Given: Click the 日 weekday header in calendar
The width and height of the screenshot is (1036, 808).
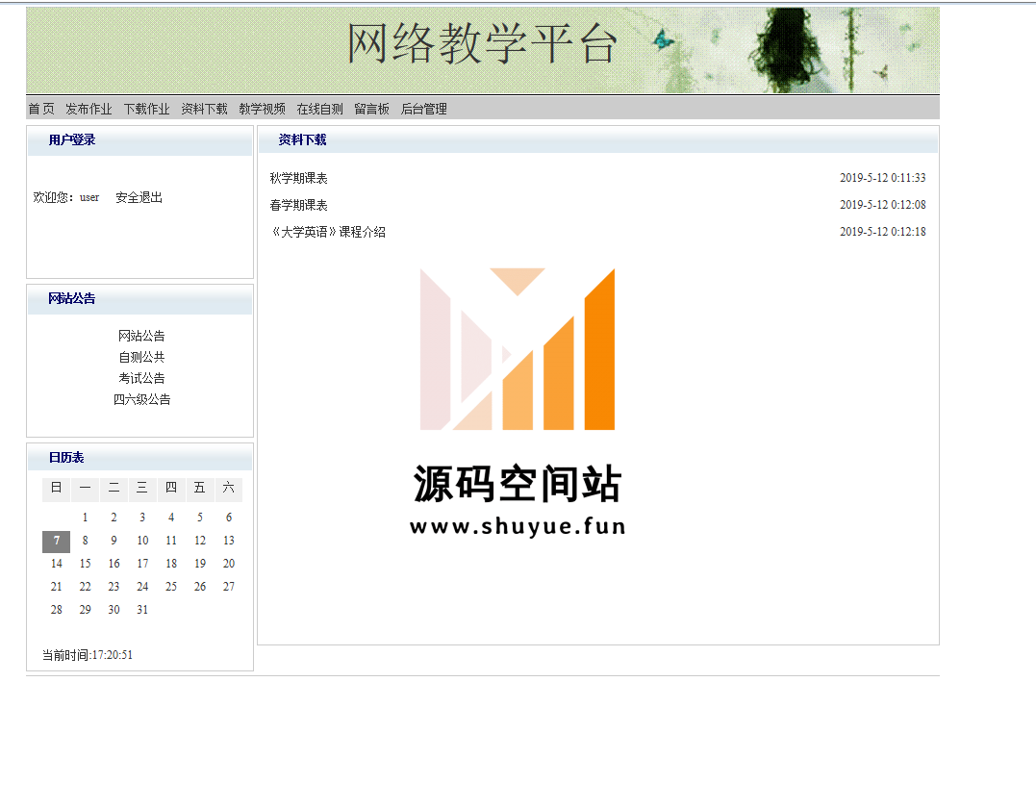Looking at the screenshot, I should pyautogui.click(x=56, y=489).
